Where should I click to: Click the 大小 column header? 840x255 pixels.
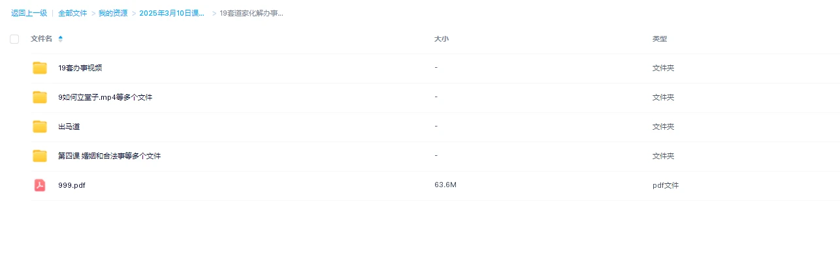point(442,39)
